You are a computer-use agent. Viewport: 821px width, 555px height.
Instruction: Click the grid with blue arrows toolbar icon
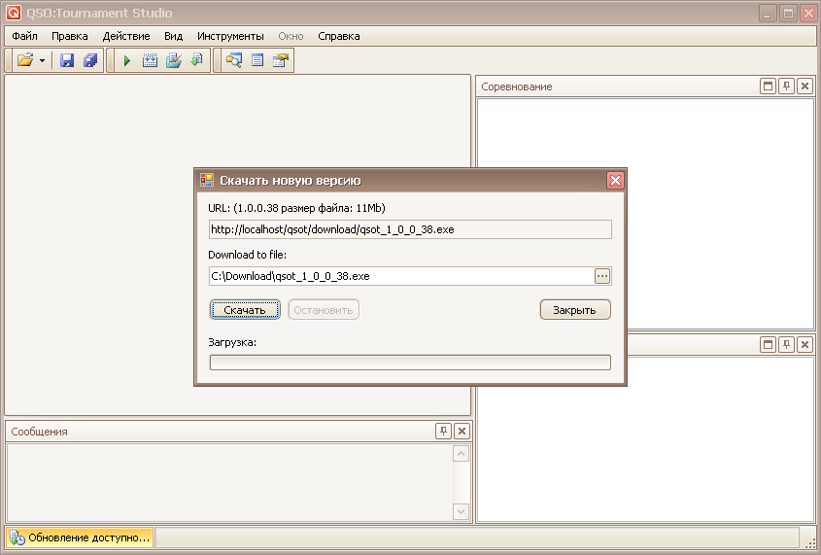click(150, 60)
